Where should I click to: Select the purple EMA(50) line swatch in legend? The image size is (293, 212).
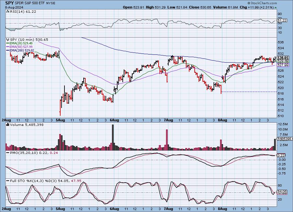(8, 47)
